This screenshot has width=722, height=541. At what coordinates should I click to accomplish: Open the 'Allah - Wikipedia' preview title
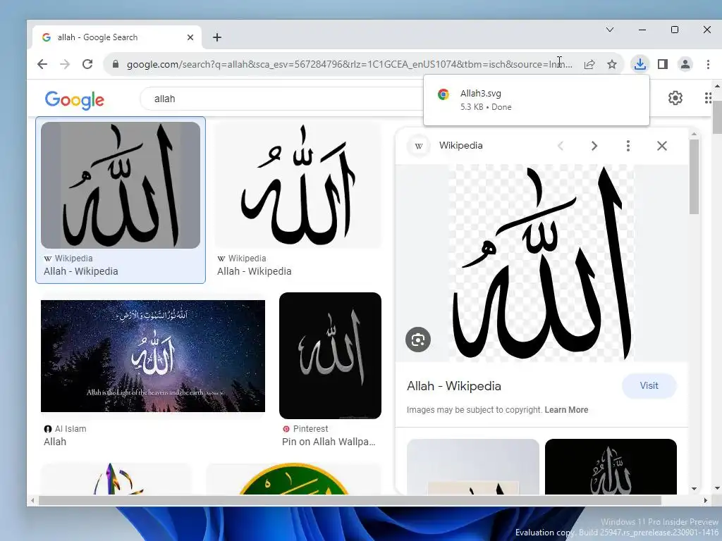453,386
